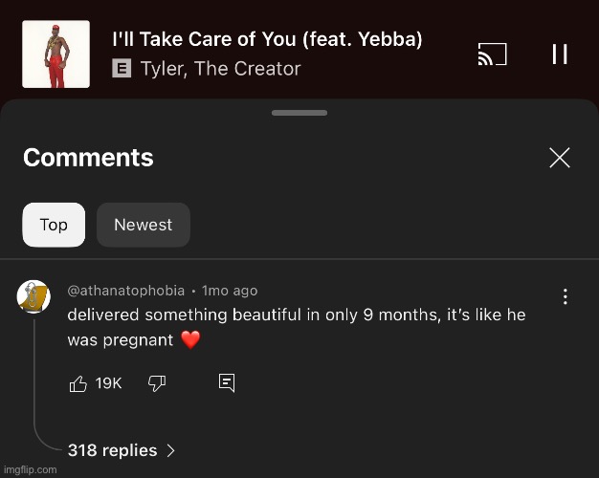Click the sheet drag handle bar

[x=299, y=113]
